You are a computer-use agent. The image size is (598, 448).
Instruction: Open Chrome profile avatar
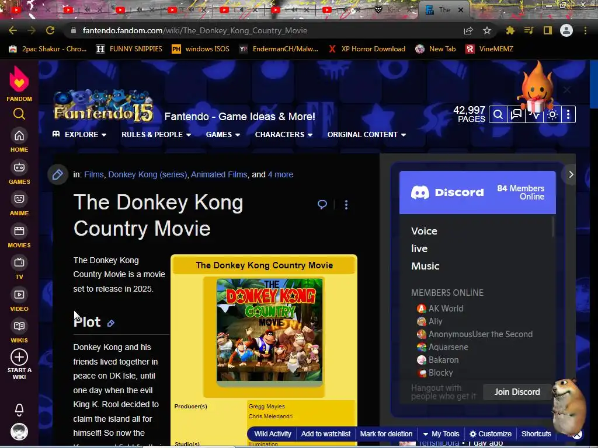pos(566,30)
